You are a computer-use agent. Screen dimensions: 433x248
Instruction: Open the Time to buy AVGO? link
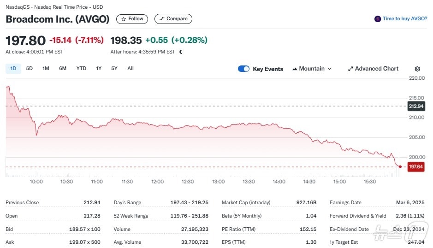click(404, 19)
